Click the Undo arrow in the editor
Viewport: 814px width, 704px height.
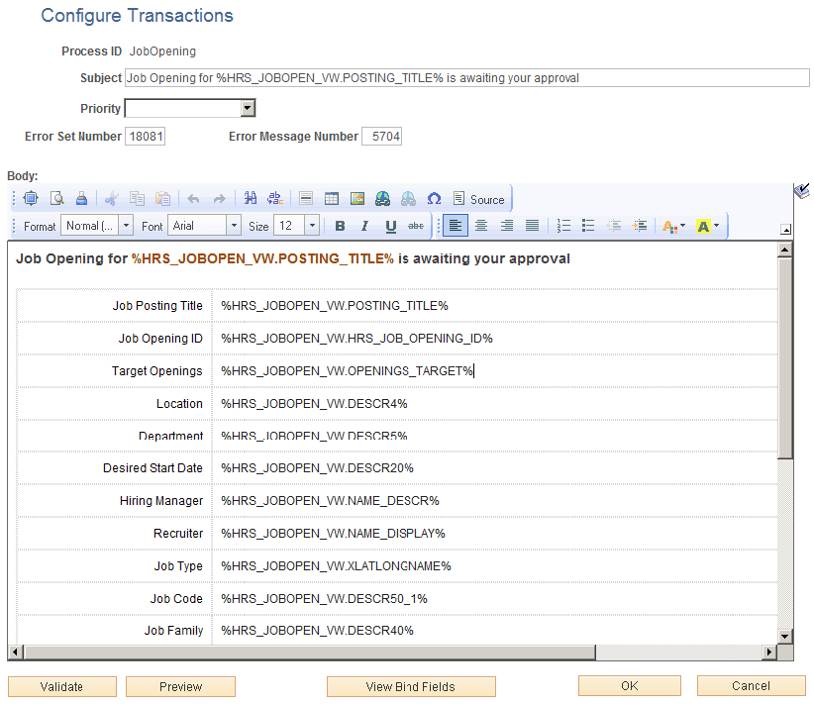pyautogui.click(x=192, y=198)
